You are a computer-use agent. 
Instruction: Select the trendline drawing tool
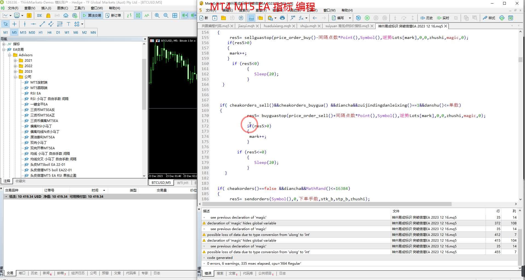[x=42, y=24]
